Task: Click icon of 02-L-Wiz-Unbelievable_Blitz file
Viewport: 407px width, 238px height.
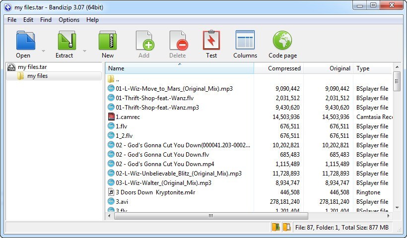Action: [x=111, y=173]
